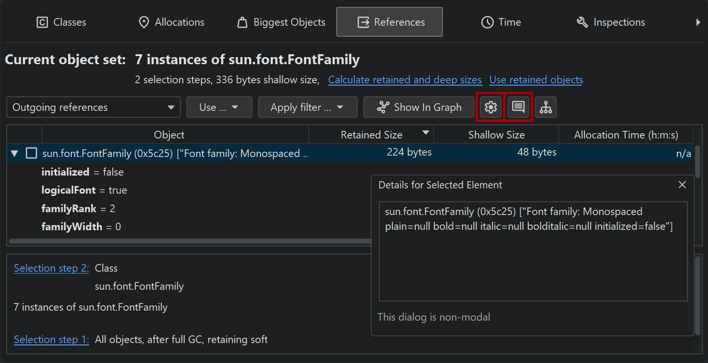Sort by the Retained Size column header
Image resolution: width=708 pixels, height=363 pixels.
[x=371, y=135]
